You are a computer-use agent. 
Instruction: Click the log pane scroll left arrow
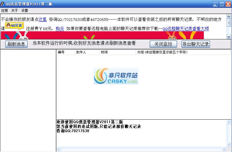pyautogui.click(x=59, y=149)
